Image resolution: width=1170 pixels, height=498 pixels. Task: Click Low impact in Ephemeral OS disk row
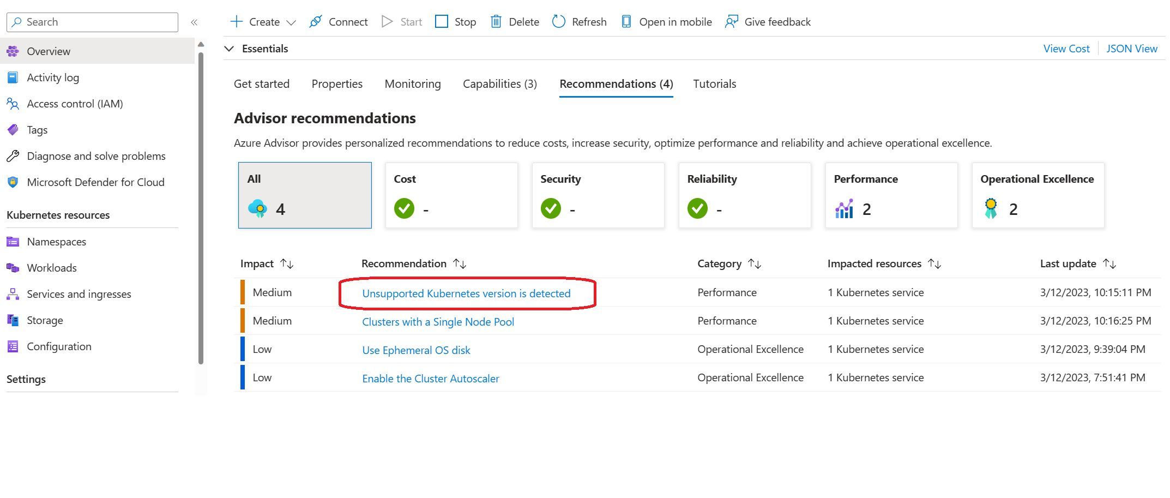[262, 349]
